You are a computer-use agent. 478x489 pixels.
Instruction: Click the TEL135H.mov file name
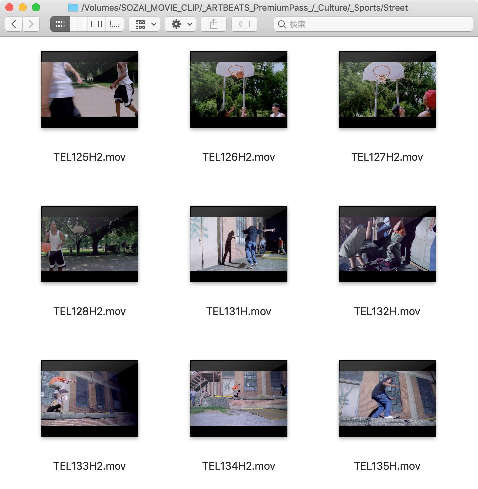(387, 466)
